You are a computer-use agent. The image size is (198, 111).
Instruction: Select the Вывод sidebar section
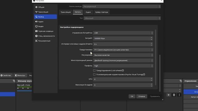click(x=45, y=17)
